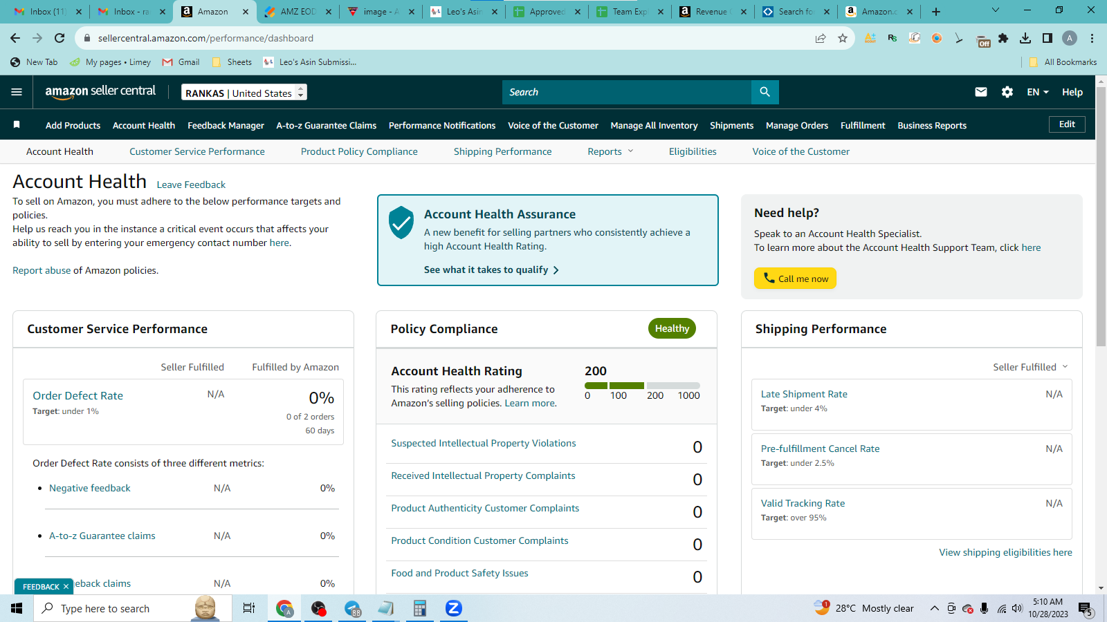This screenshot has width=1107, height=622.
Task: Open the Seller Central hamburger menu
Action: (x=17, y=92)
